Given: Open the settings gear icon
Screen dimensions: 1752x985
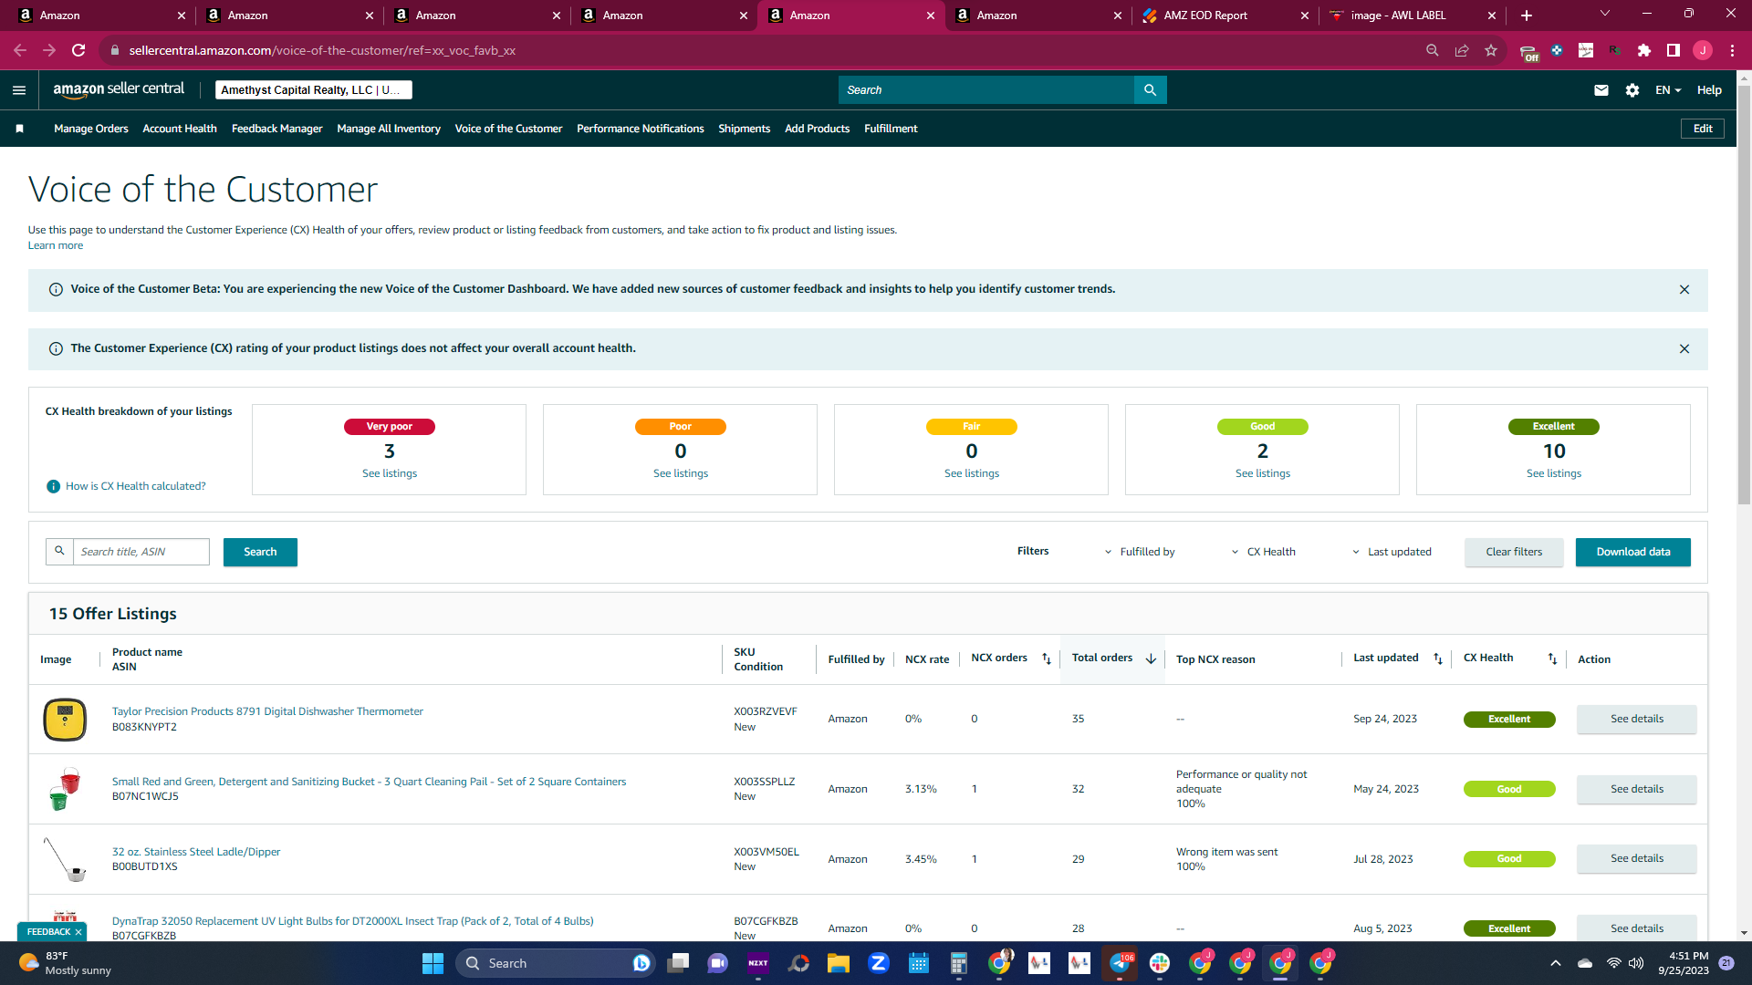Looking at the screenshot, I should click(1632, 90).
